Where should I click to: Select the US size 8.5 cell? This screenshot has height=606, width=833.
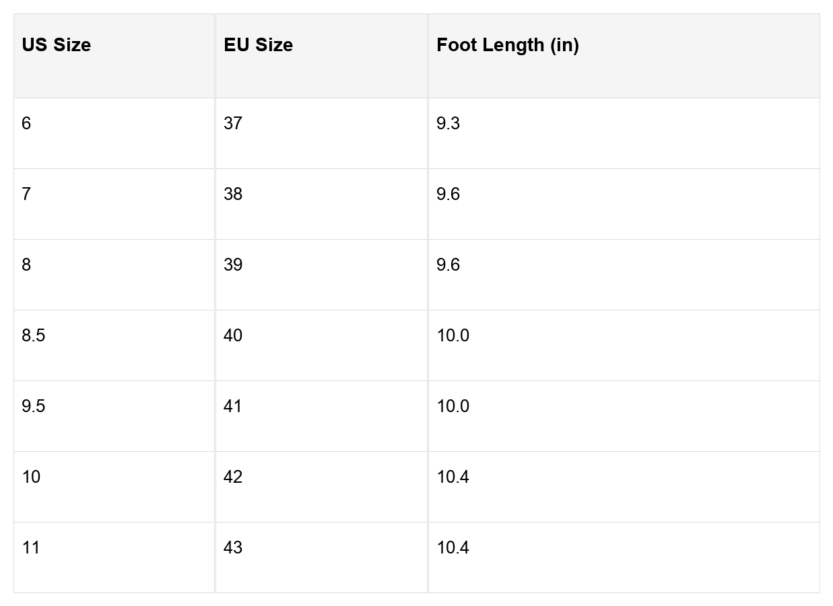pyautogui.click(x=34, y=335)
